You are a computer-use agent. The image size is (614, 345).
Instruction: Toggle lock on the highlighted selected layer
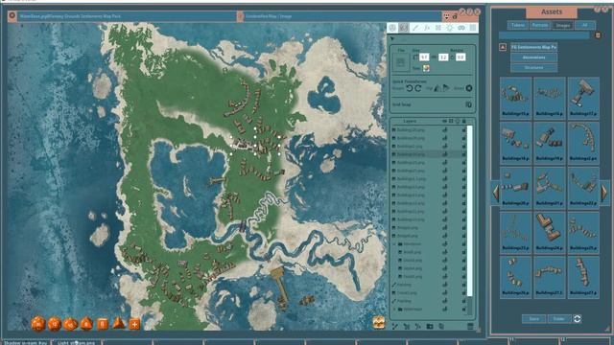click(x=463, y=154)
